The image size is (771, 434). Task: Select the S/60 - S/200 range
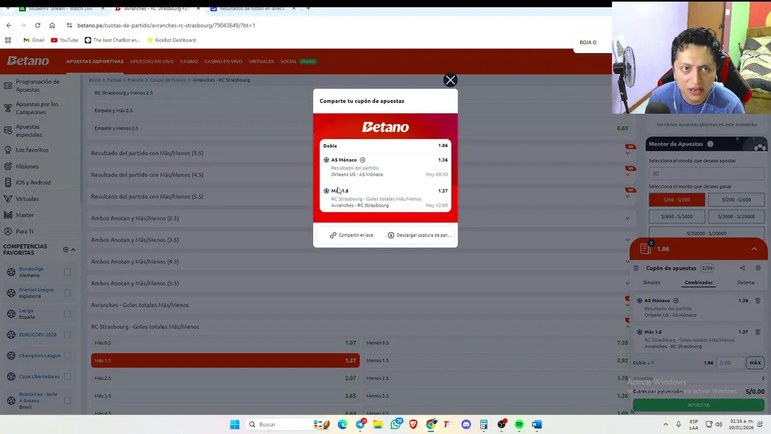coord(676,200)
